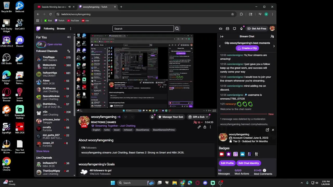Image resolution: width=333 pixels, height=187 pixels.
Task: Bookmark this page with the star icon
Action: pyautogui.click(x=233, y=14)
